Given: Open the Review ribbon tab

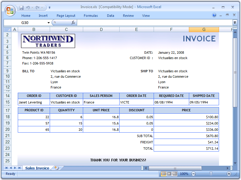Looking at the screenshot, I should (128, 16).
